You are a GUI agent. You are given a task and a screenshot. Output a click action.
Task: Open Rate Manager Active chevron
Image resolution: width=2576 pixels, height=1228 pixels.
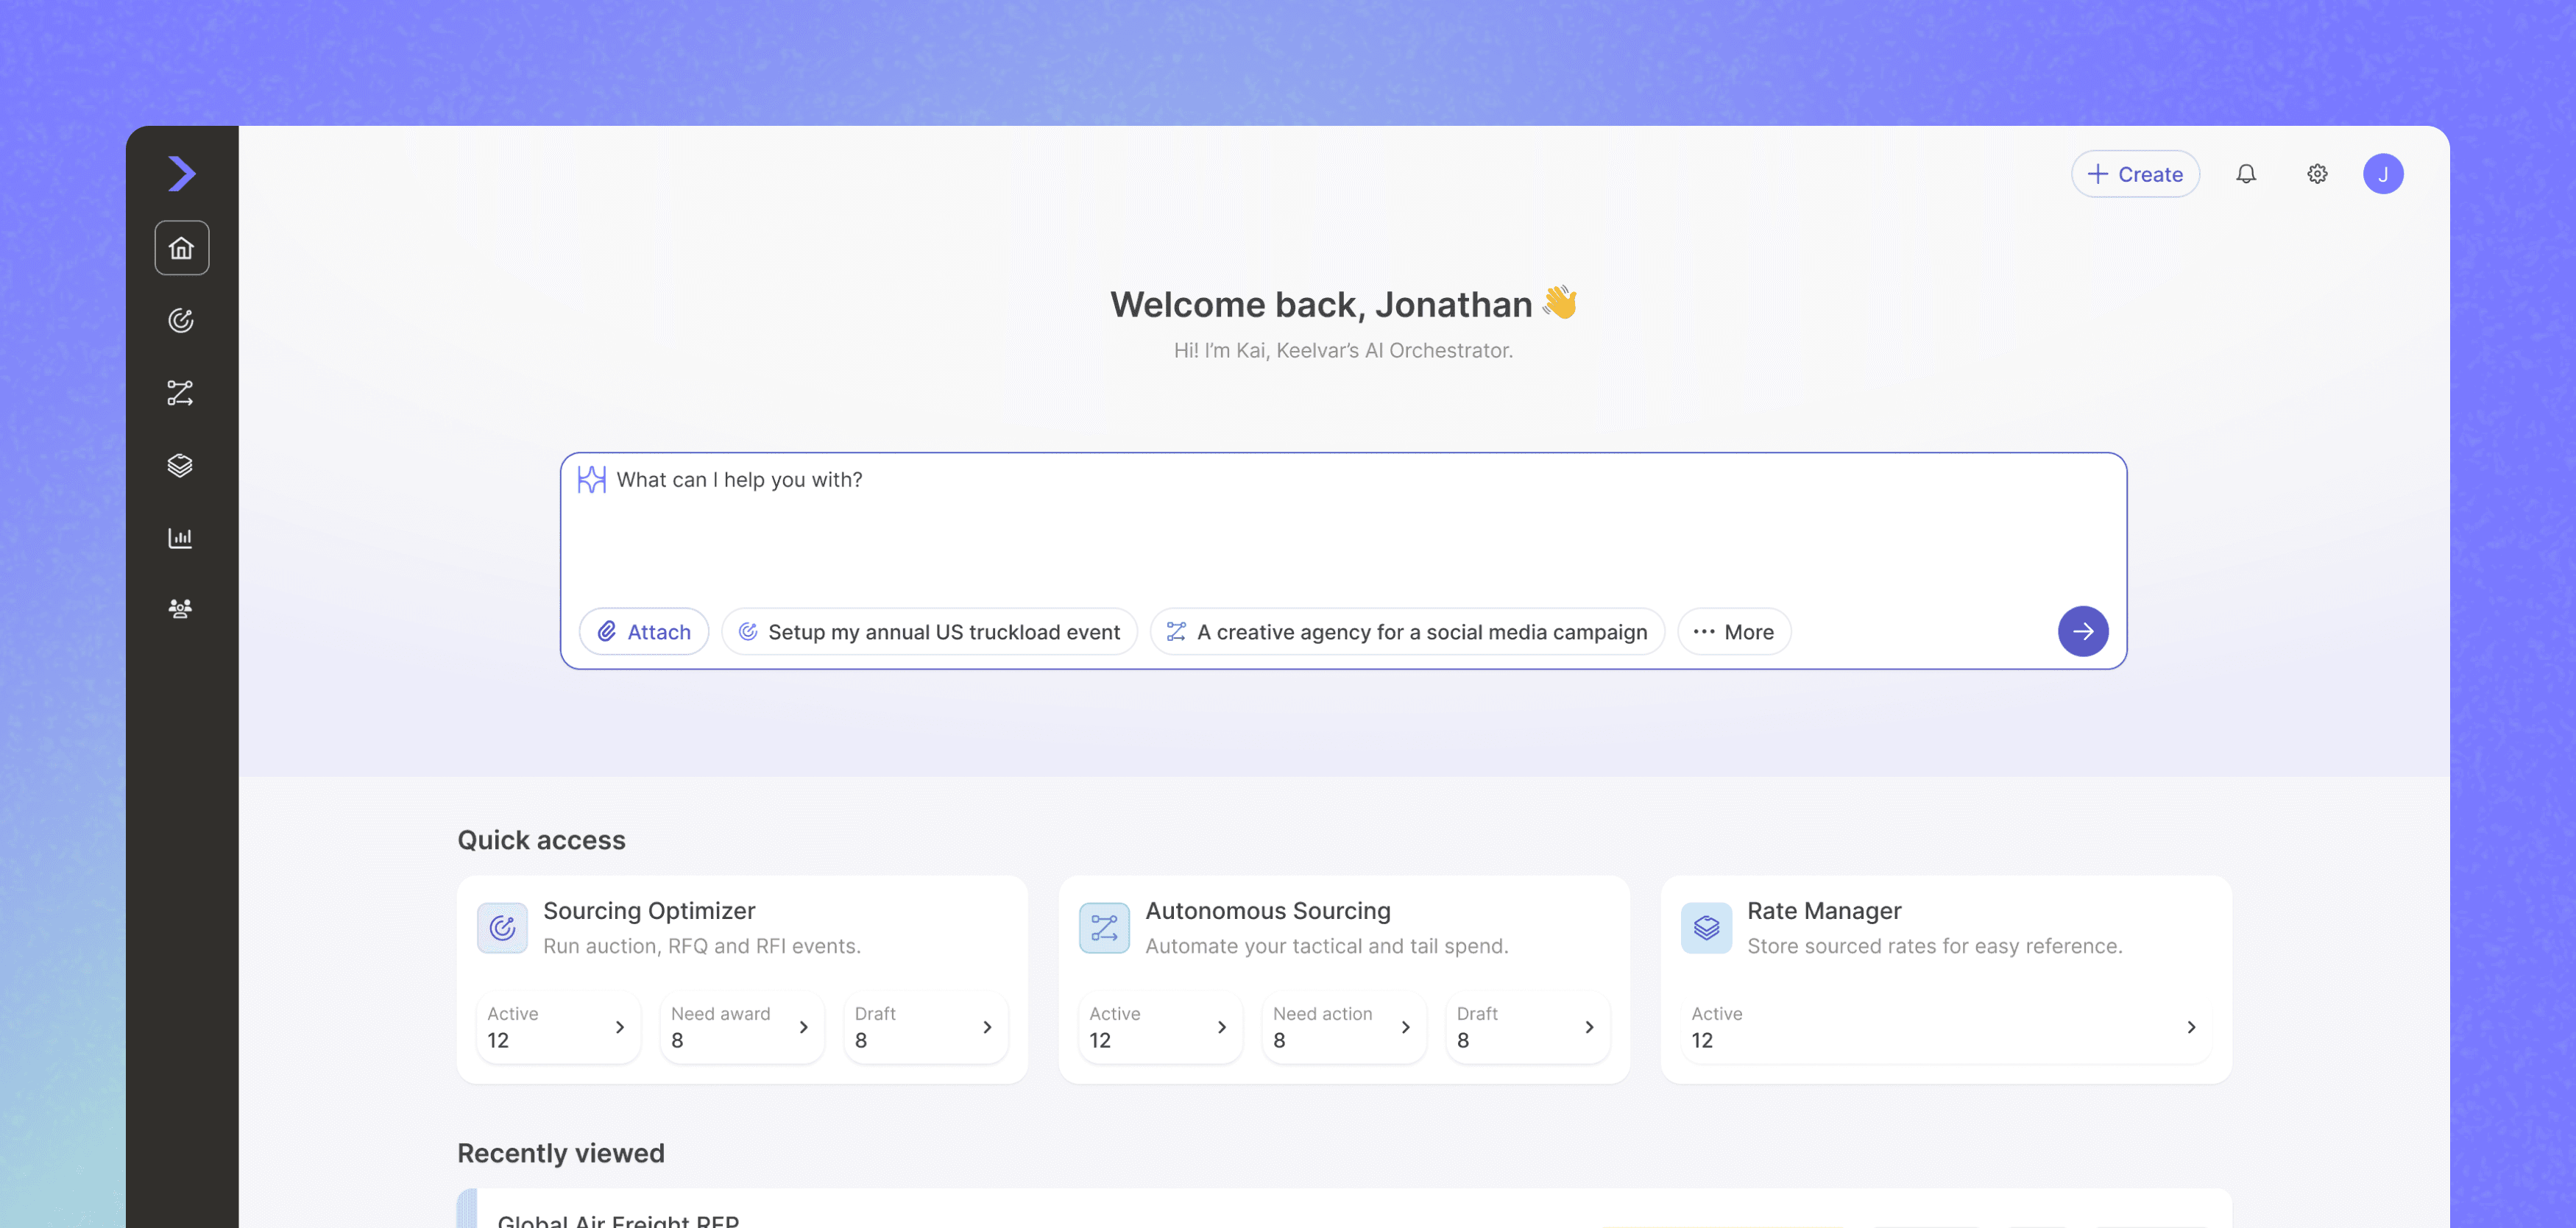pyautogui.click(x=2190, y=1027)
